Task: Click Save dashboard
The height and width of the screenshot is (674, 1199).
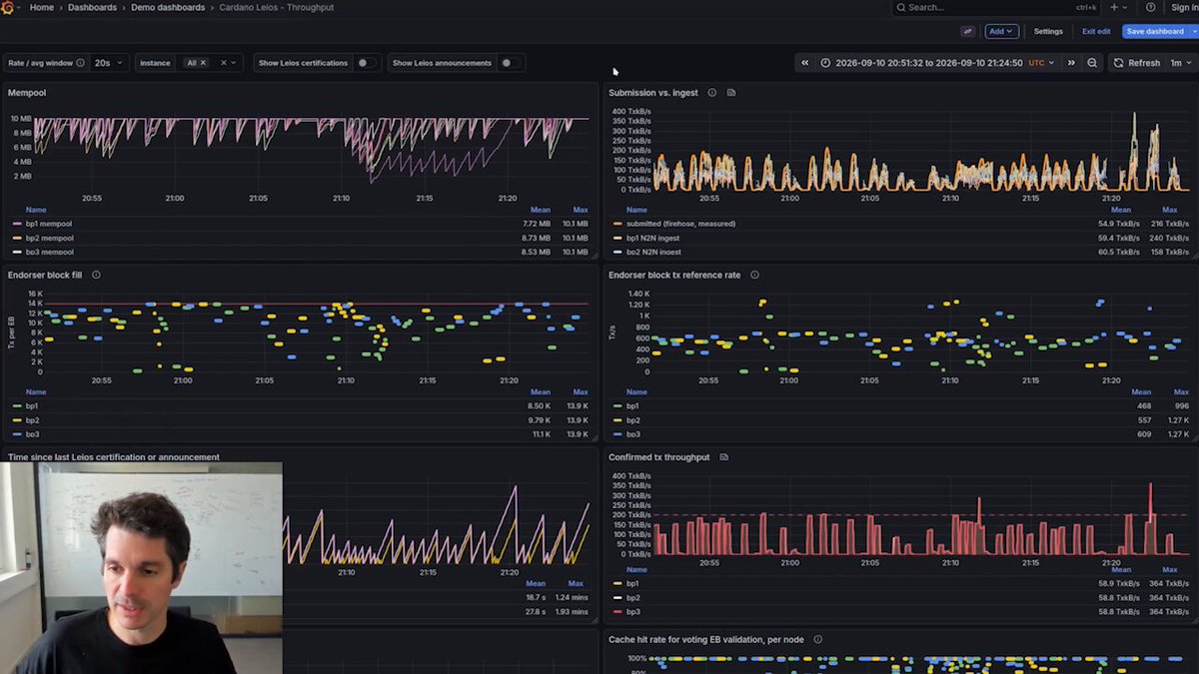Action: click(x=1155, y=31)
